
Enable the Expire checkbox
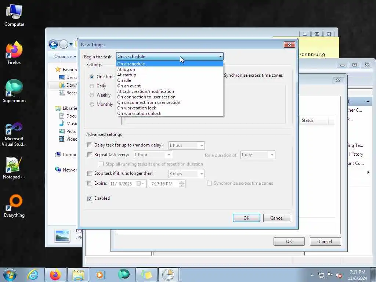(x=90, y=183)
